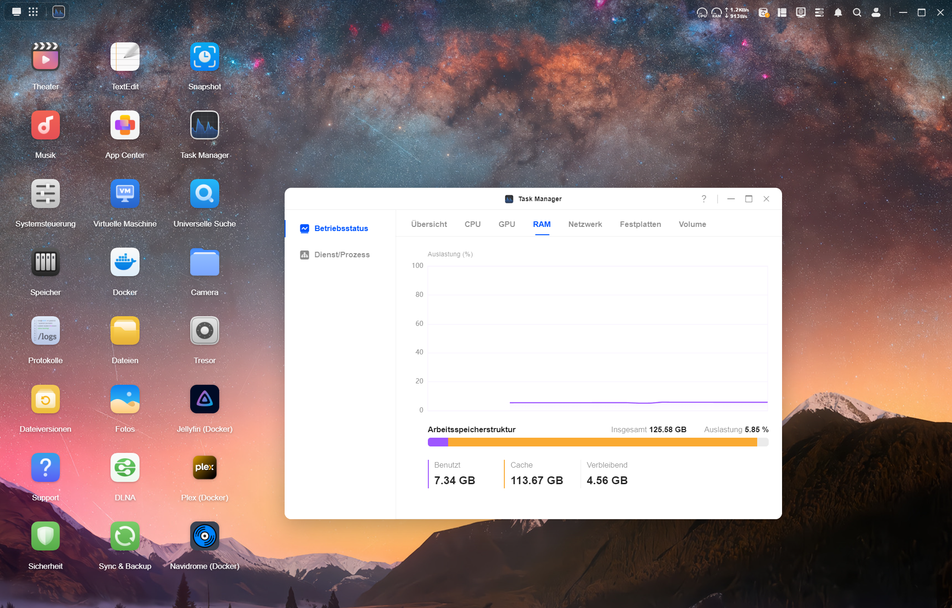Open the Tresor vault app
952x608 pixels.
coord(204,331)
